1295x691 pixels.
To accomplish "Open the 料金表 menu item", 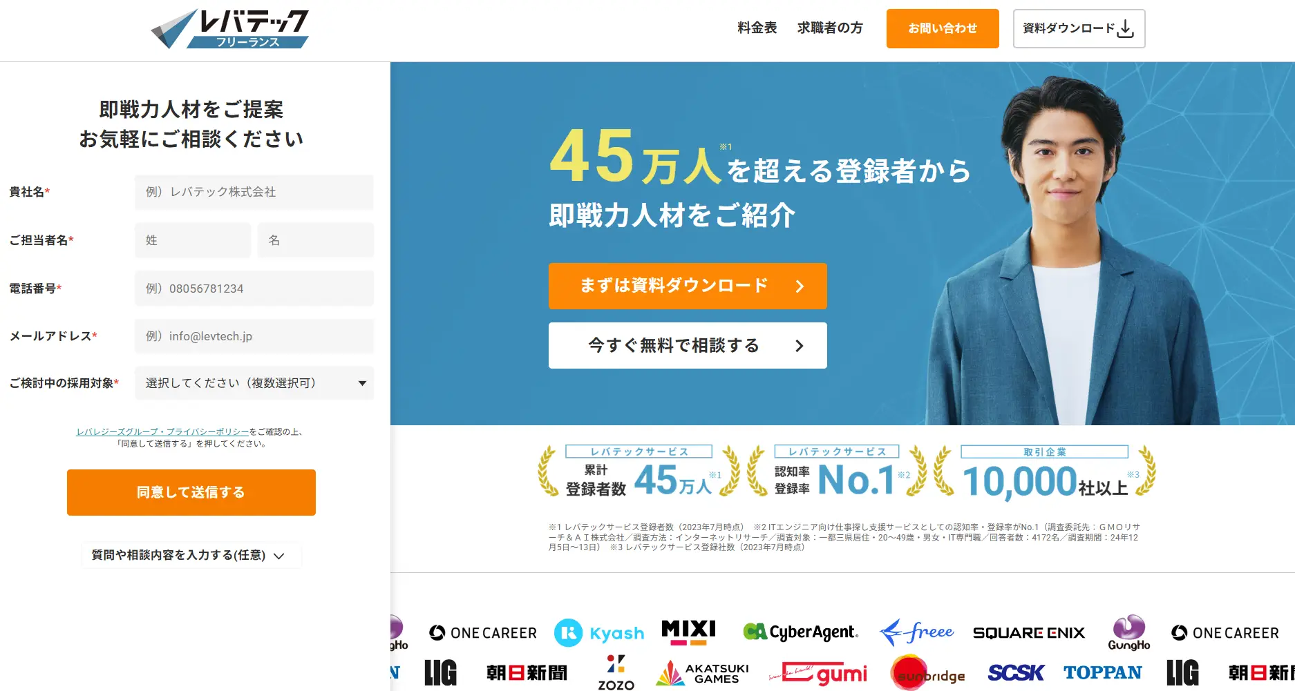I will coord(757,28).
